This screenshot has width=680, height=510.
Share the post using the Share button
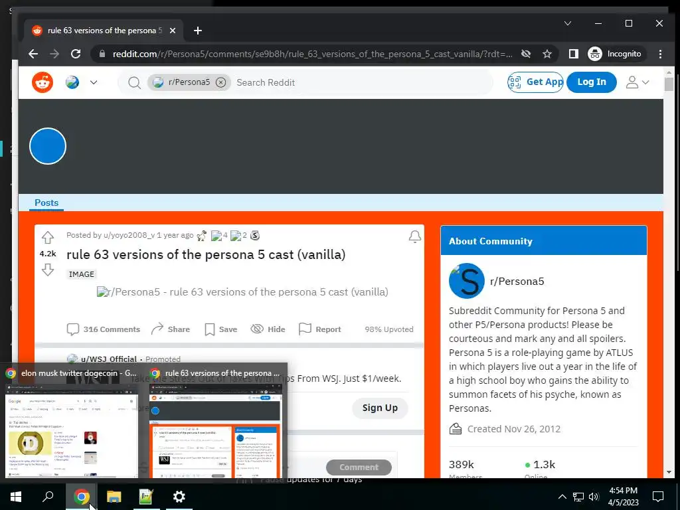[x=171, y=329]
